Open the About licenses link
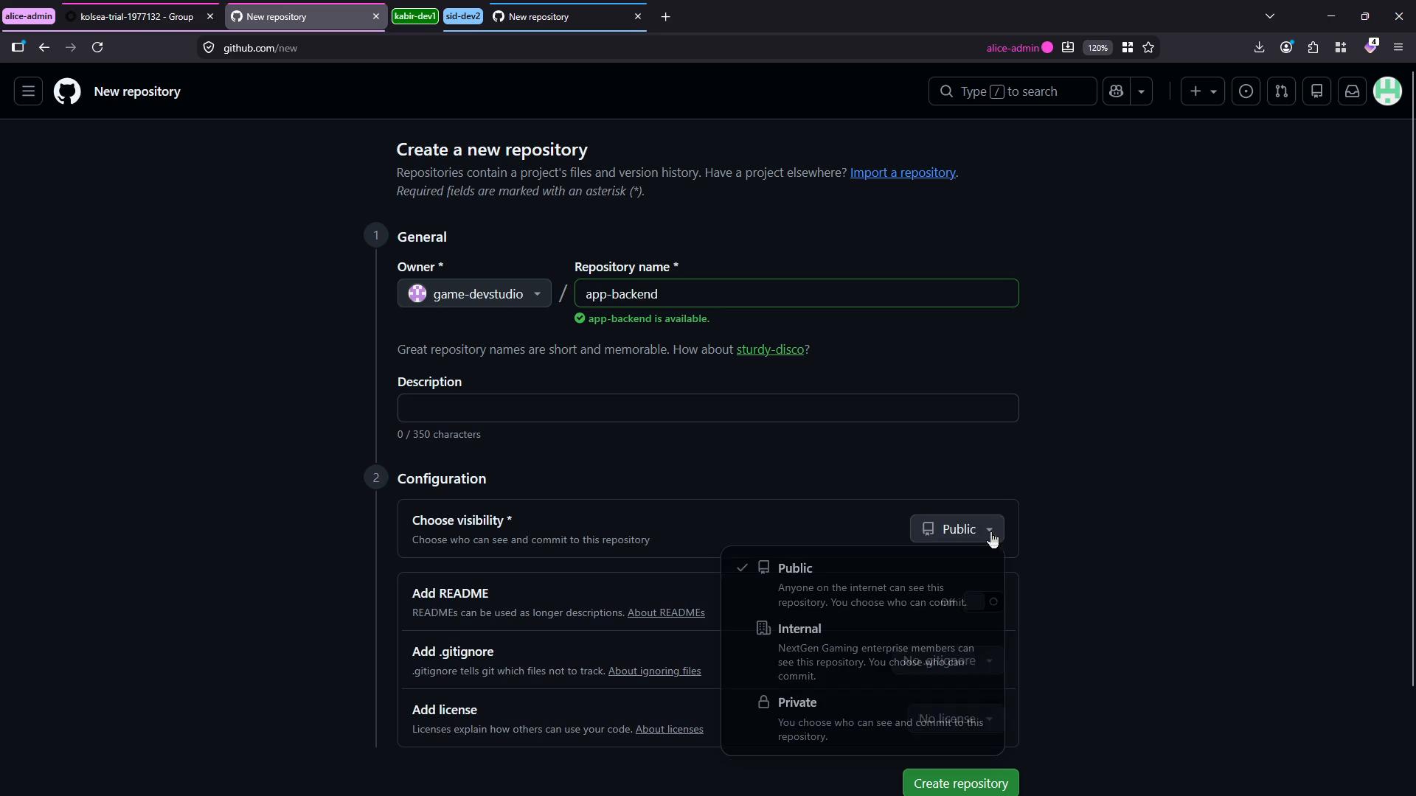Screen dimensions: 1416x796 coord(669,729)
